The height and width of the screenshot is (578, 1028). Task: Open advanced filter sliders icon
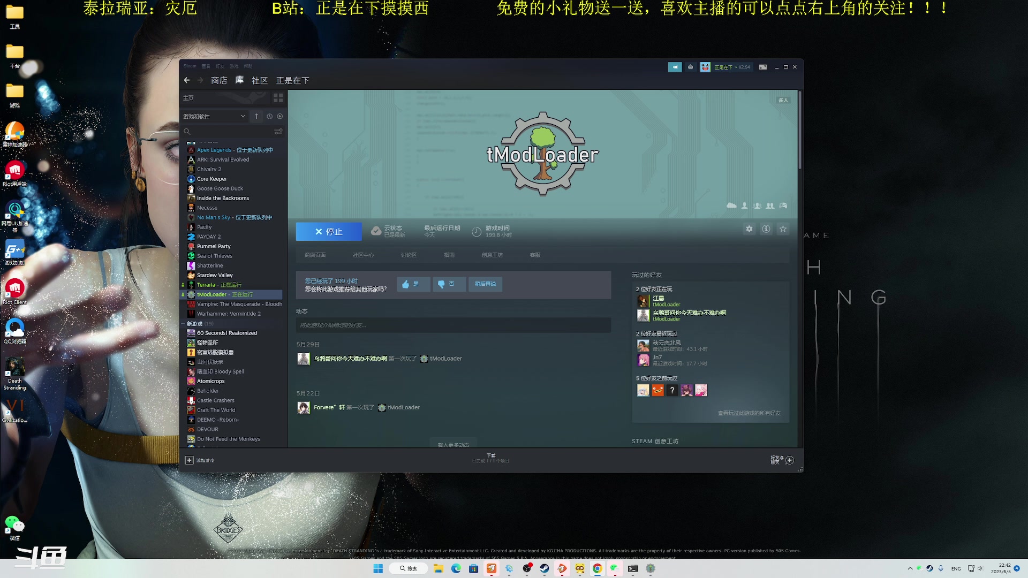[x=278, y=132]
